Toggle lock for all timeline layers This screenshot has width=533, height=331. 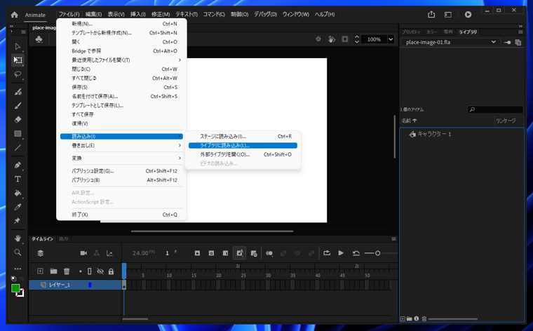click(111, 271)
